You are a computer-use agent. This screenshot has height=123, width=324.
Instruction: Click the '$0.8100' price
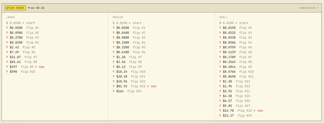[x=16, y=42]
